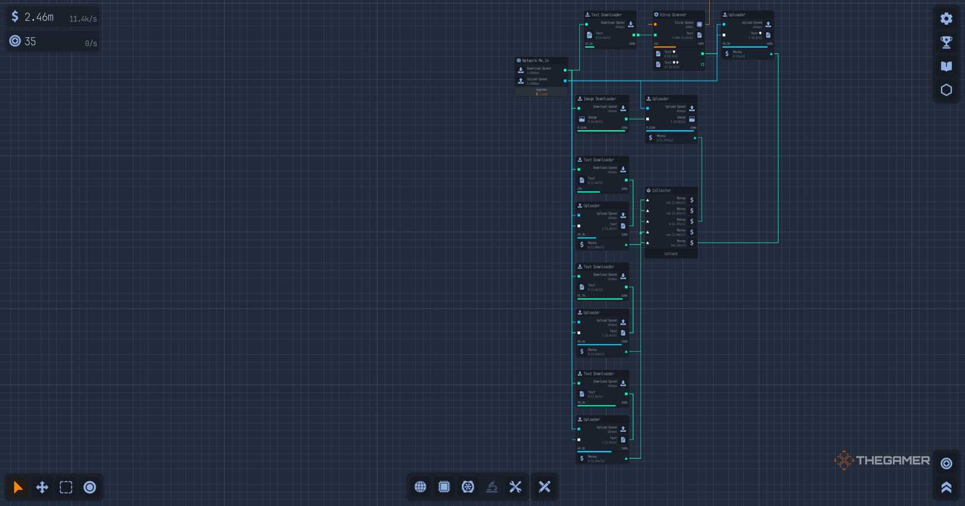Toggle the circle tool in bottom-left toolbar

(x=89, y=487)
